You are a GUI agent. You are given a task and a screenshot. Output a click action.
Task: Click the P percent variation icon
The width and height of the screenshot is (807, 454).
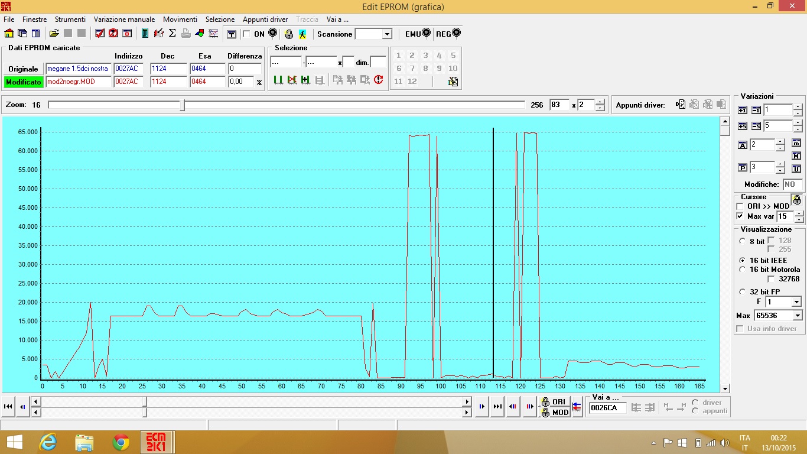point(743,168)
